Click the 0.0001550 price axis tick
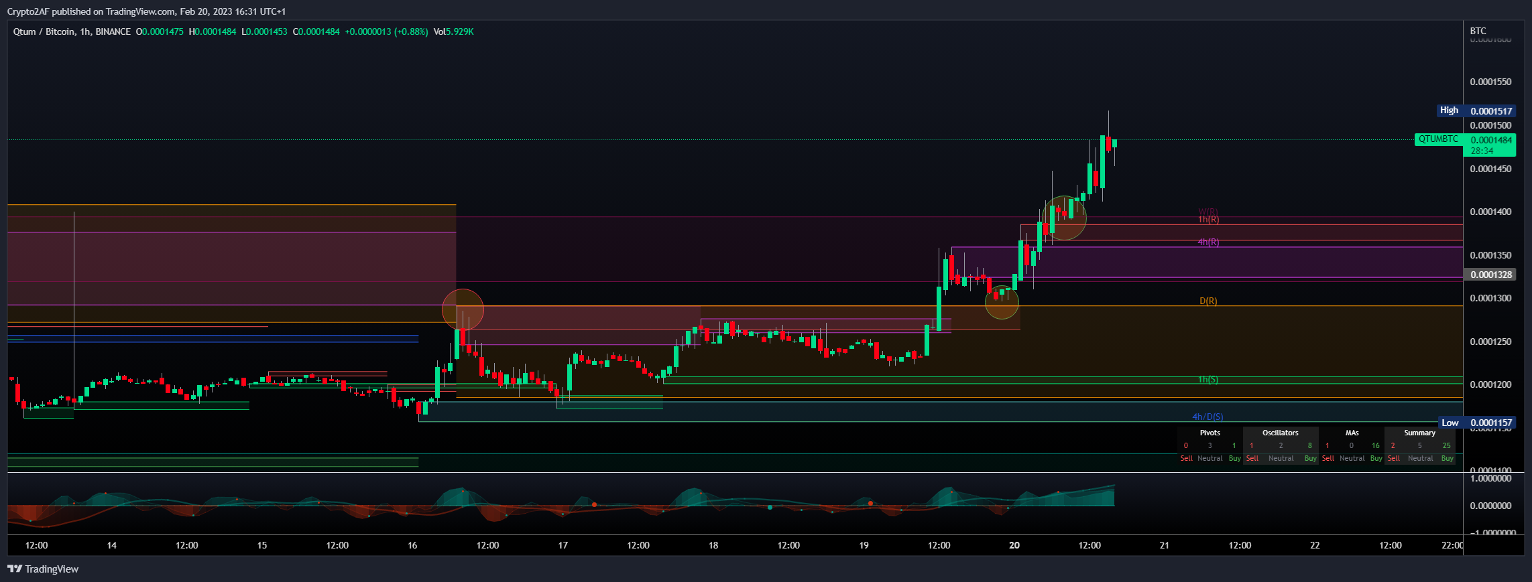This screenshot has height=582, width=1532. (x=1490, y=82)
